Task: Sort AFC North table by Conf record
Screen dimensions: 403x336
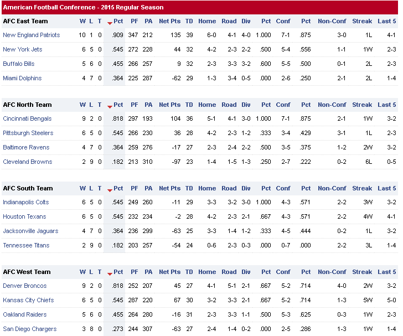Action: pyautogui.click(x=283, y=105)
